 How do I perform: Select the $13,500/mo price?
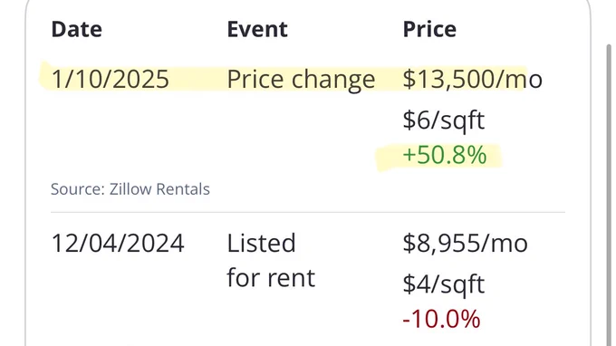473,79
